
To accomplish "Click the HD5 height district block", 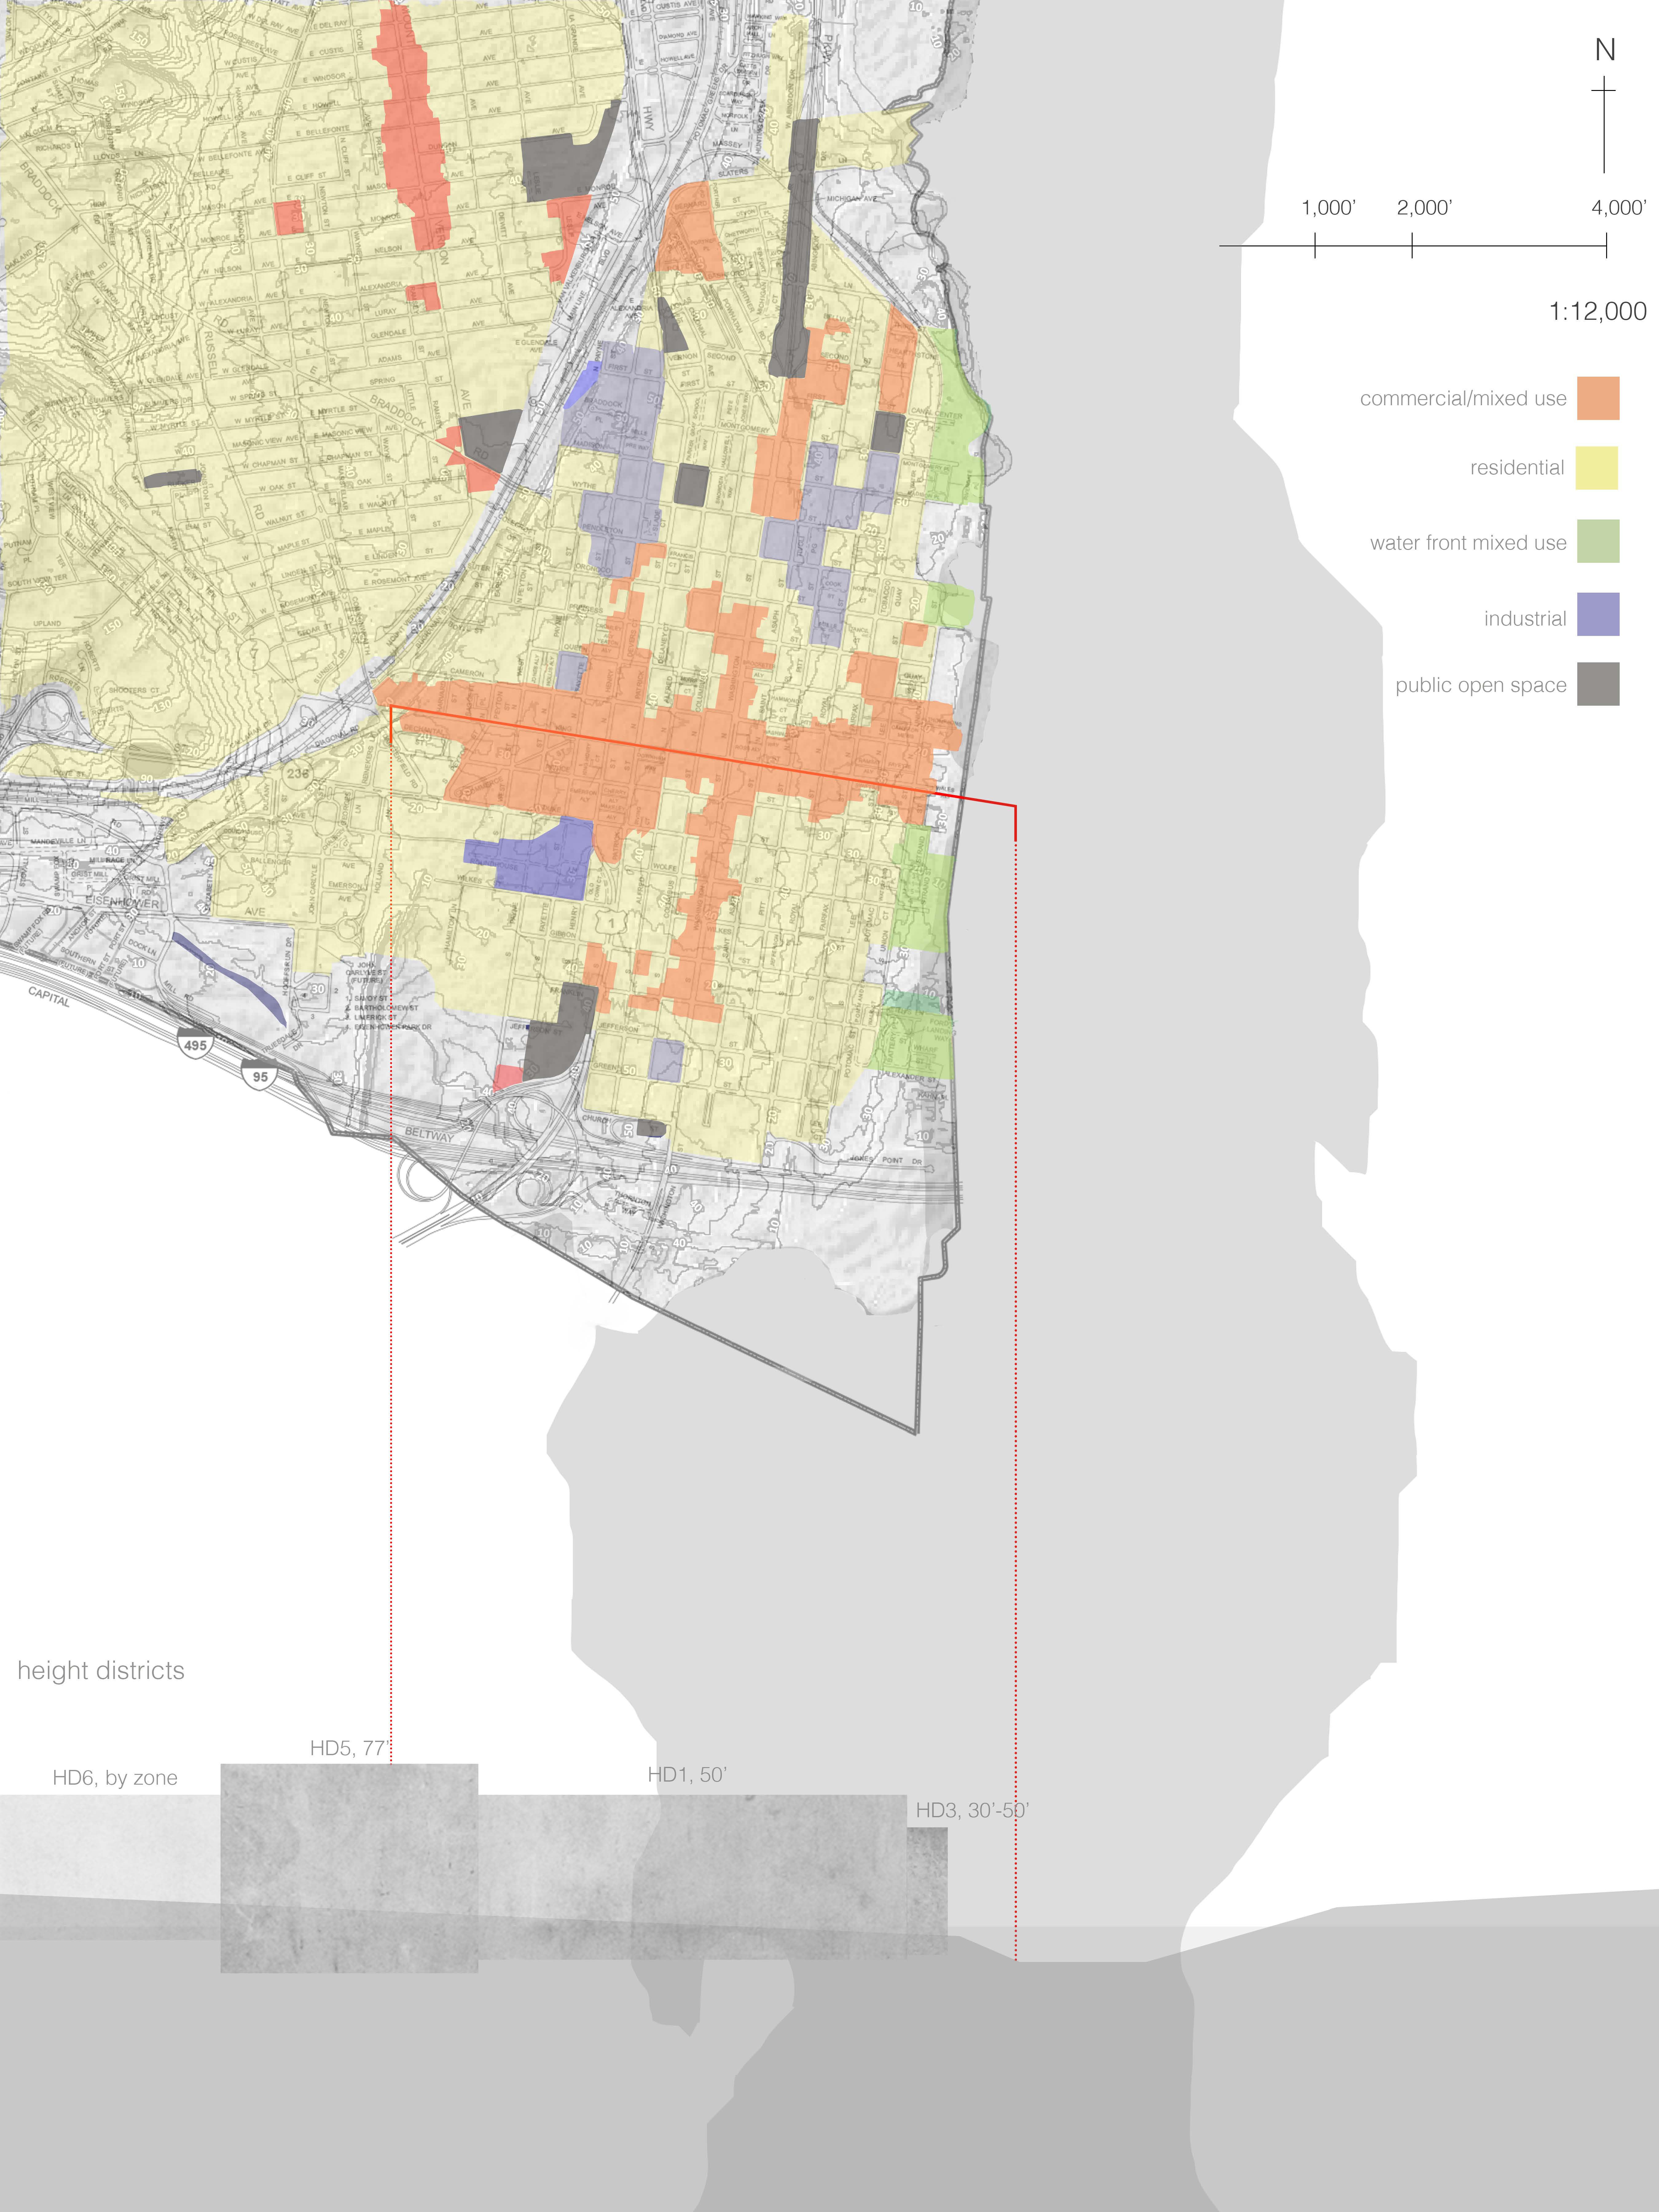I will [349, 1868].
